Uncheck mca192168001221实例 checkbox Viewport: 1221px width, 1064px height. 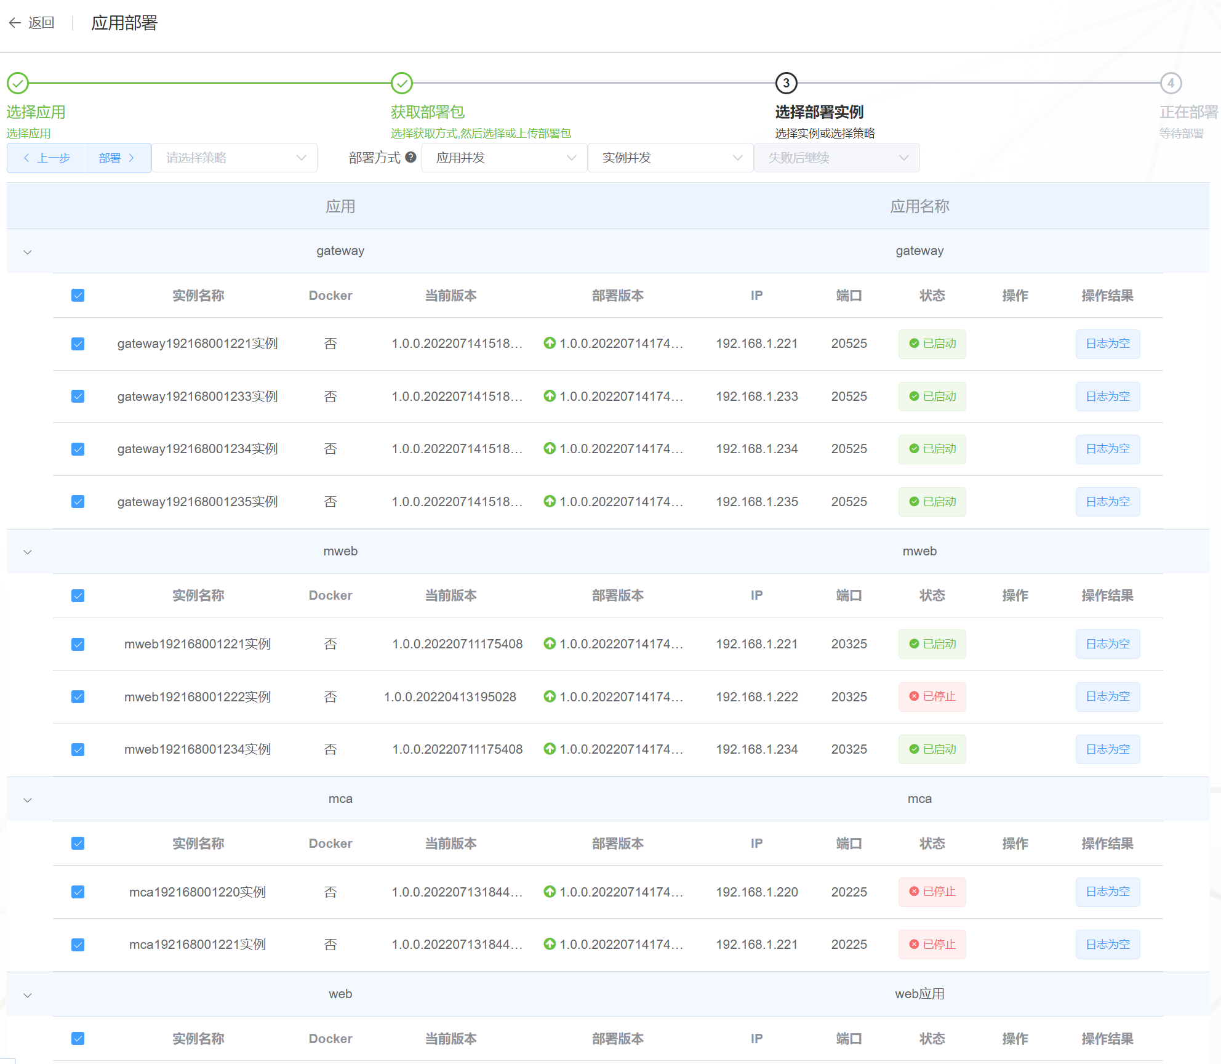tap(78, 945)
